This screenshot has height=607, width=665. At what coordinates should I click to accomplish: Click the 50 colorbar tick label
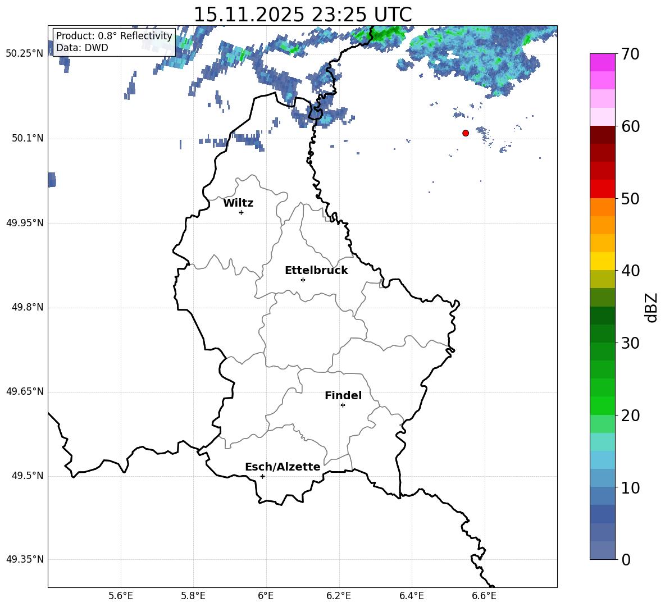coord(631,199)
